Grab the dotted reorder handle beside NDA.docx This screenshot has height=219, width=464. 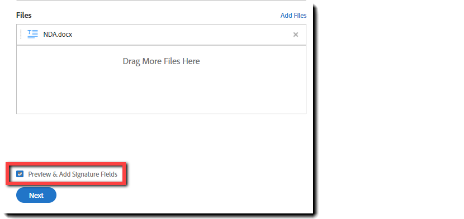[x=21, y=34]
